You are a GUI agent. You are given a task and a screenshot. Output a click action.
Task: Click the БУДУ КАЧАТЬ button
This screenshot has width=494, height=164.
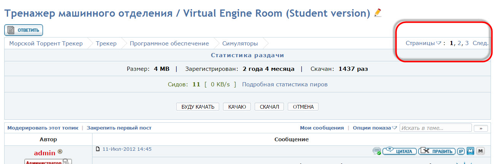coord(198,107)
